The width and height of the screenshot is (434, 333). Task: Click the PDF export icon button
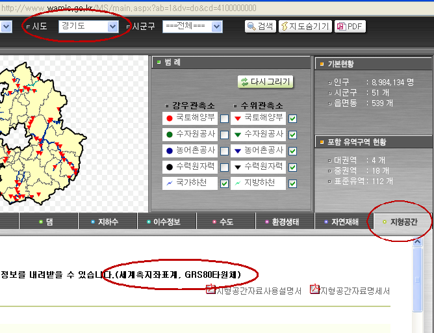pyautogui.click(x=350, y=27)
